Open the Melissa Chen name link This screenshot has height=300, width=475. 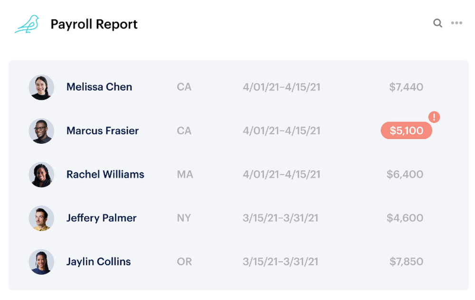click(99, 87)
